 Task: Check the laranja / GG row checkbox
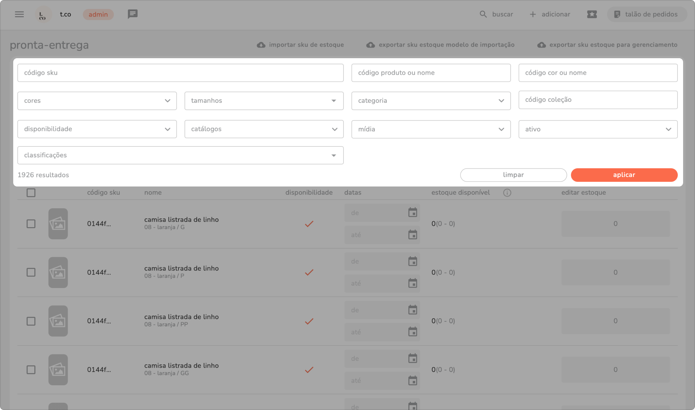tap(31, 370)
